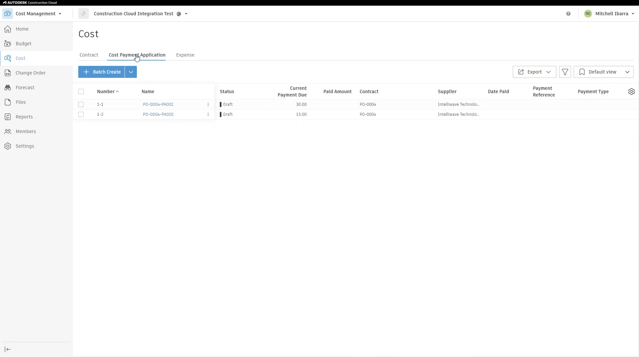This screenshot has width=639, height=357.
Task: Check the row 1-2 checkbox
Action: click(81, 114)
